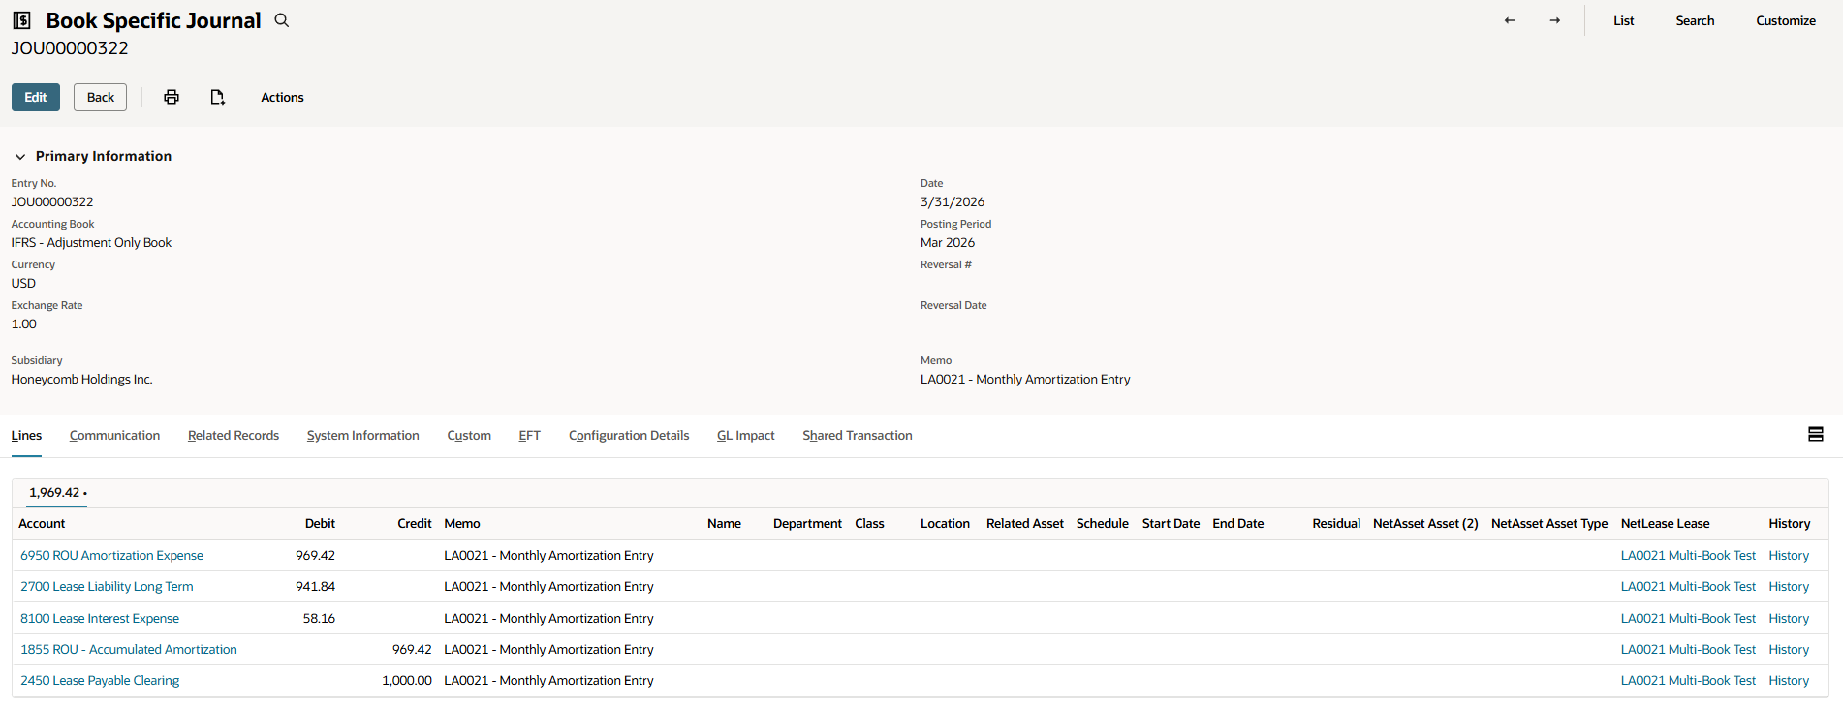Open the 2450 Lease Payable Clearing account link

point(100,681)
